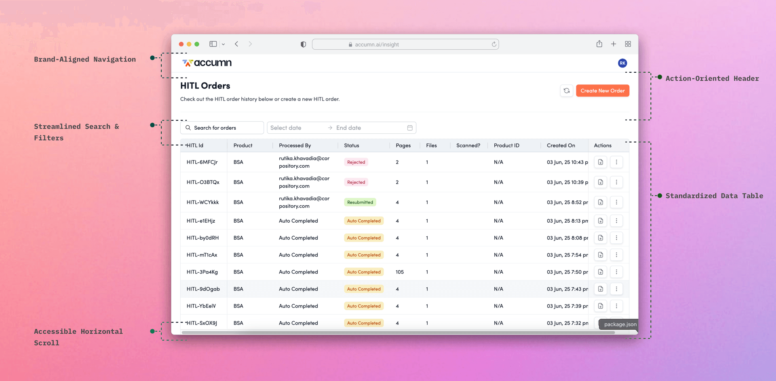Open more actions for HITL-YbEelV row
Image resolution: width=776 pixels, height=381 pixels.
coord(616,306)
